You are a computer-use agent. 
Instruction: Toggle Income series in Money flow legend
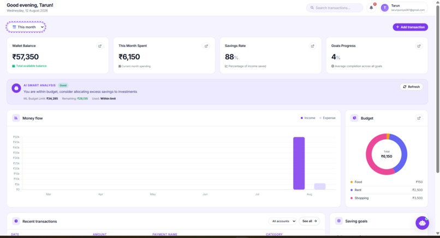pyautogui.click(x=308, y=118)
